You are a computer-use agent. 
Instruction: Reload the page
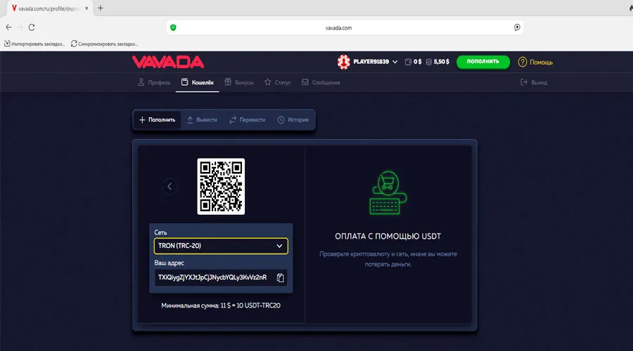tap(32, 27)
